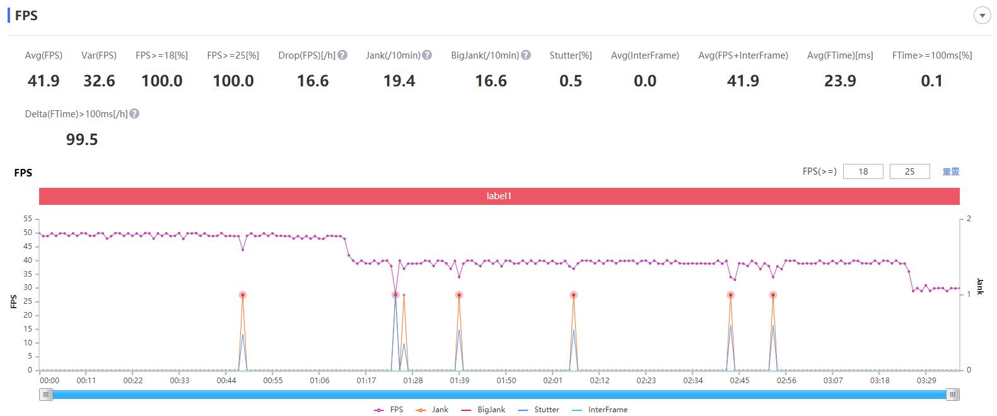Screen dimensions: 997x416
Task: Select the red label1 bar
Action: point(499,196)
